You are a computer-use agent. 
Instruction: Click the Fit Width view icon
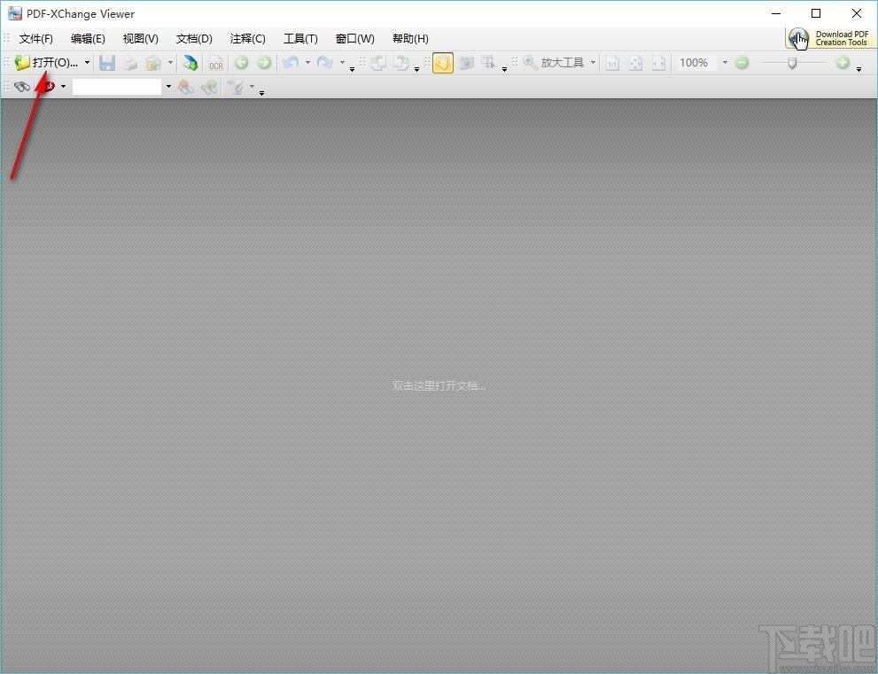(658, 63)
